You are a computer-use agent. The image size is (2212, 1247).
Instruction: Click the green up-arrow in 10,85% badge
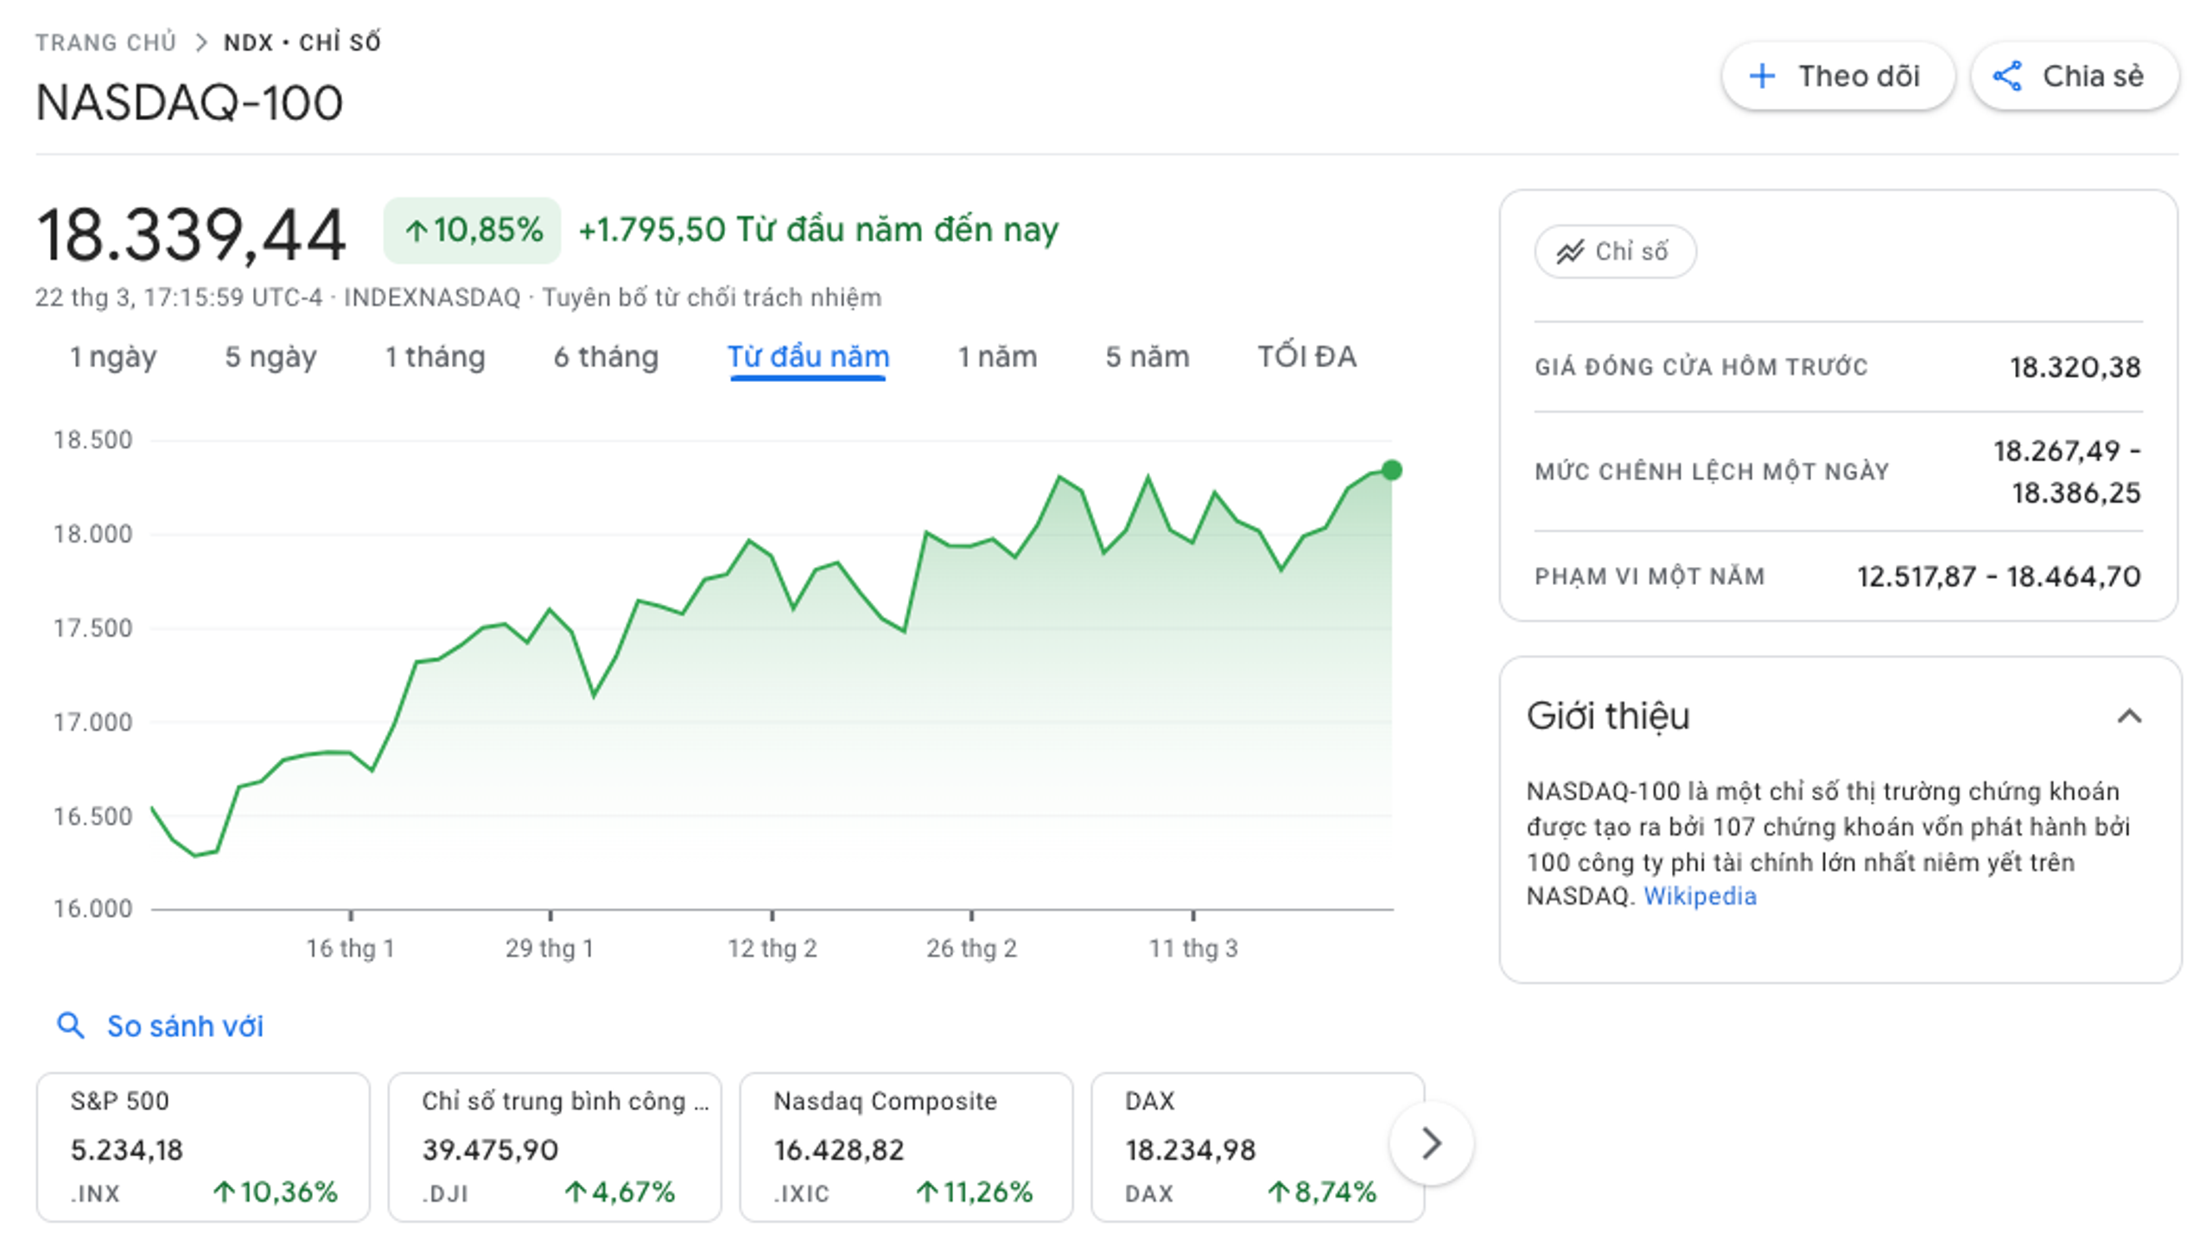tap(416, 231)
